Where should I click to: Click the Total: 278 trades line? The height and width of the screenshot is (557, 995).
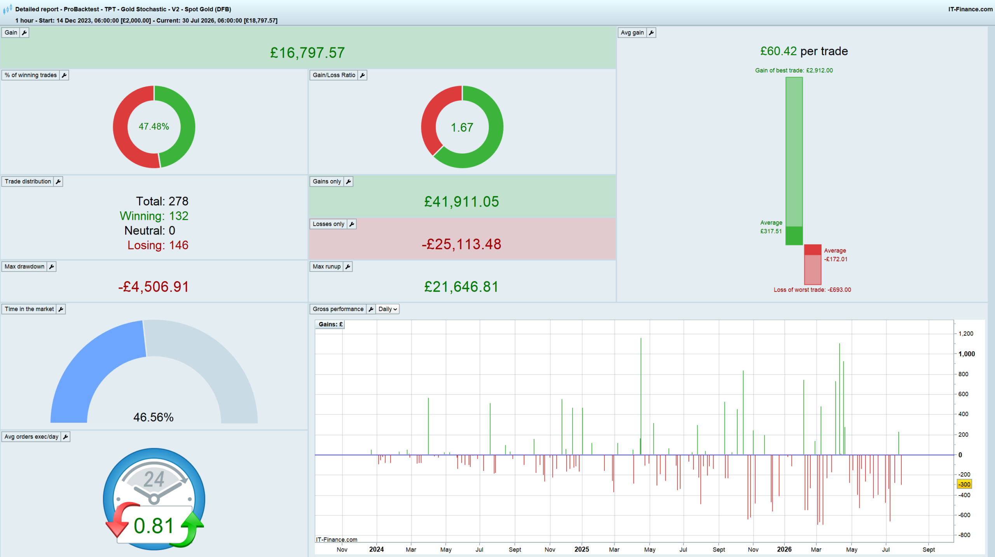162,201
